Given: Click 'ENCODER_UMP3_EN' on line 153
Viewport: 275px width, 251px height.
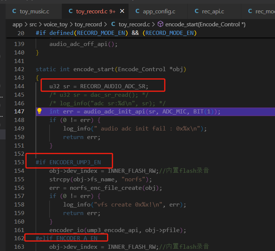Looking at the screenshot, I should (x=75, y=162).
